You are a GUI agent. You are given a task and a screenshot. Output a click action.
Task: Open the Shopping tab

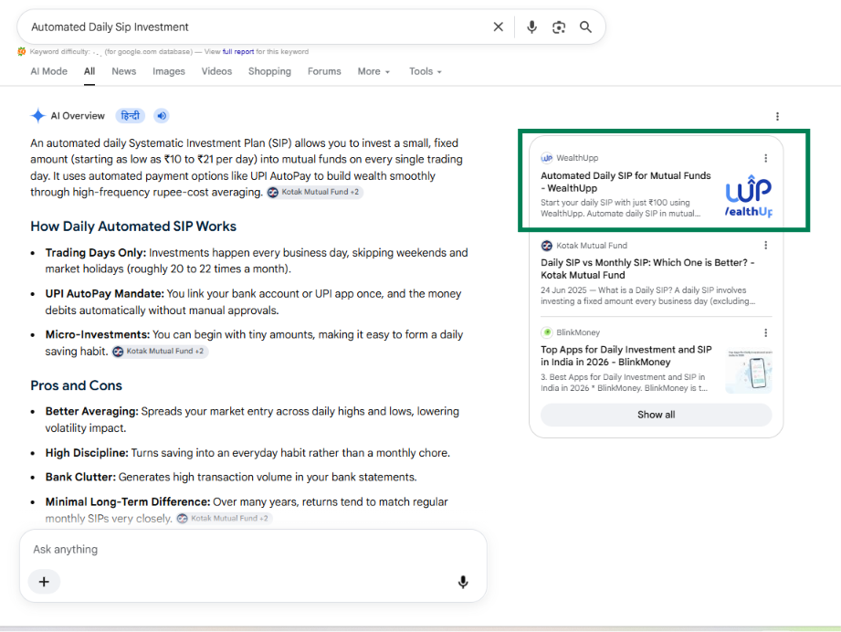pyautogui.click(x=269, y=71)
